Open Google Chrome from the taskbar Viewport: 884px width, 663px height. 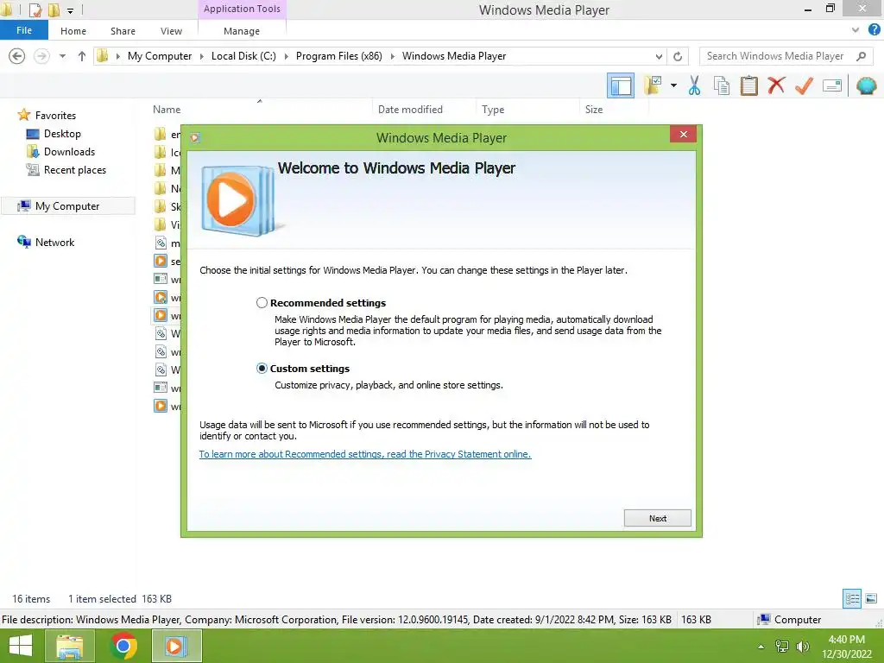(123, 647)
